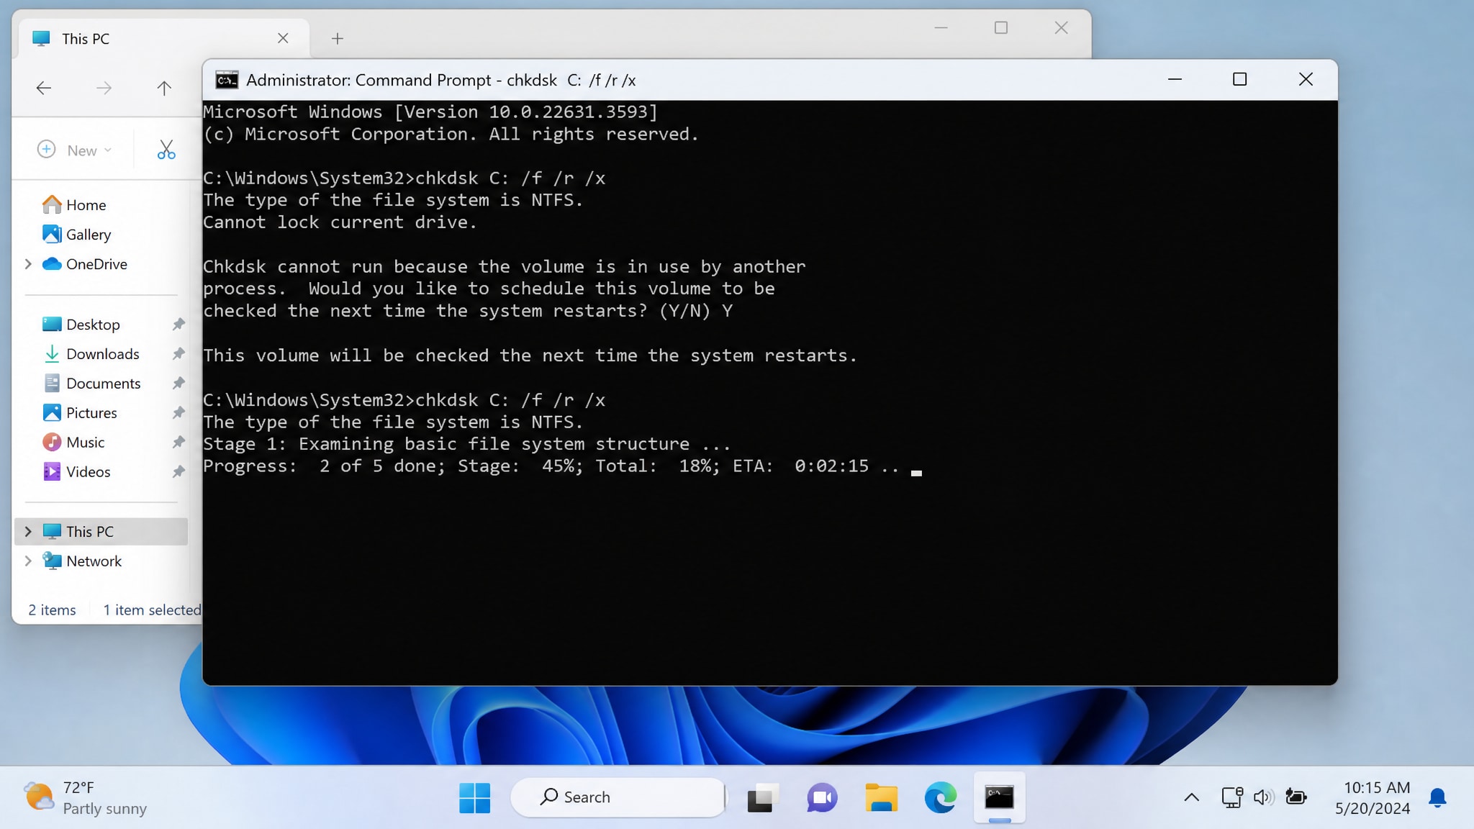Click the network tray icon
The width and height of the screenshot is (1474, 829).
coord(1231,797)
